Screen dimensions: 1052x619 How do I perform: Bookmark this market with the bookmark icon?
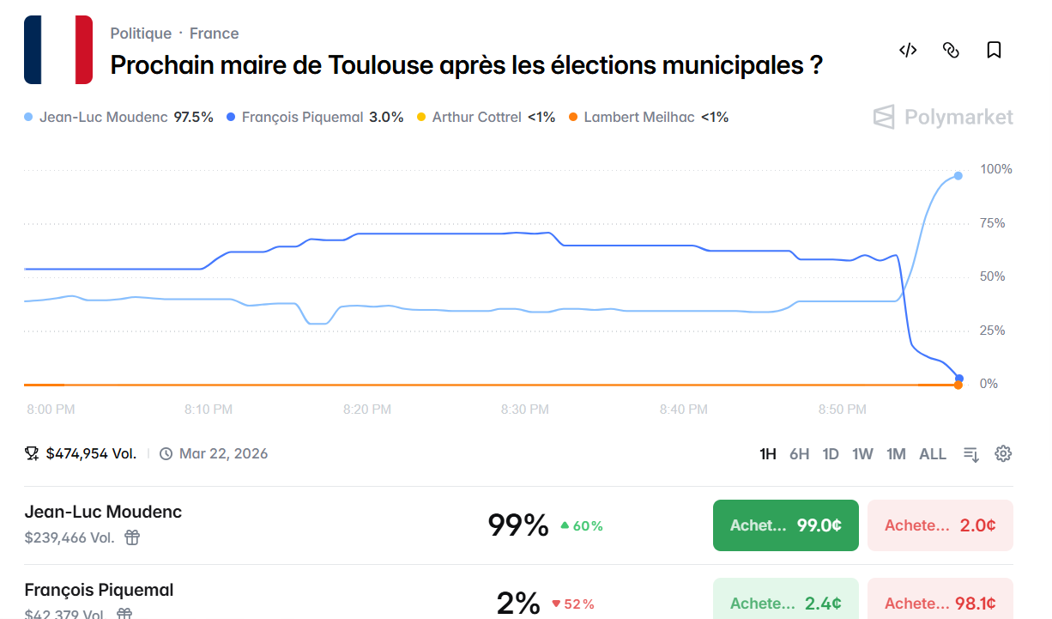(994, 50)
